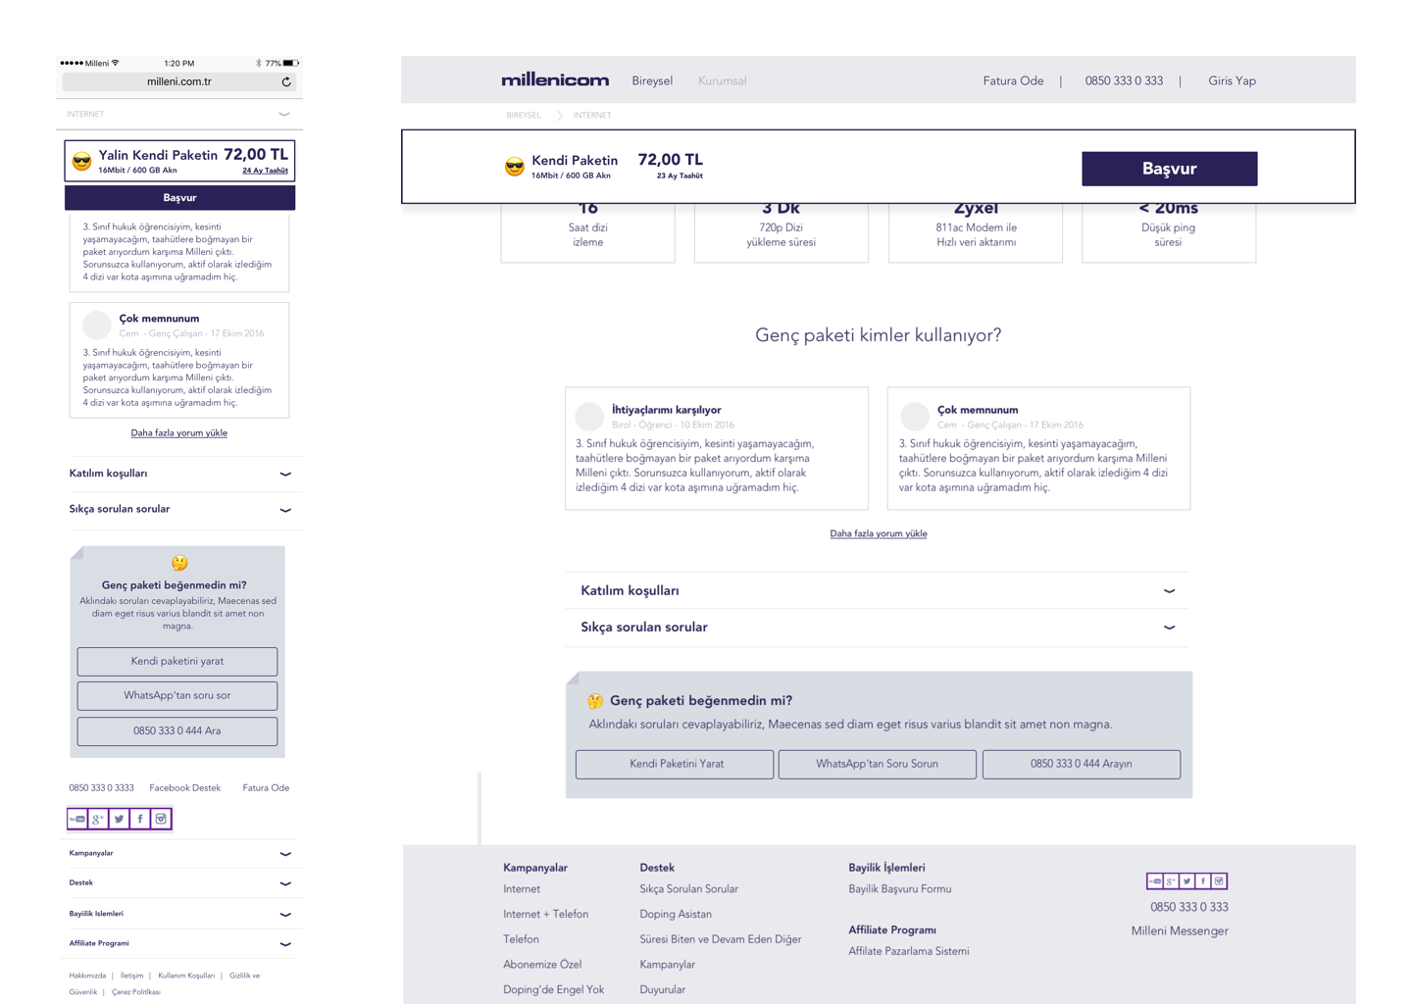Tap Fatura Ode in the mobile footer

pos(266,788)
